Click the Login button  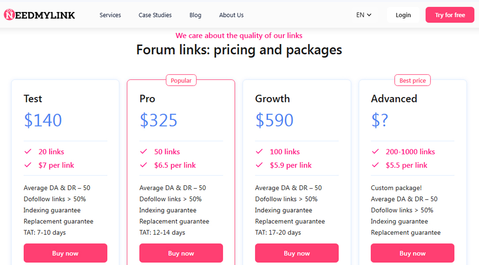(403, 15)
